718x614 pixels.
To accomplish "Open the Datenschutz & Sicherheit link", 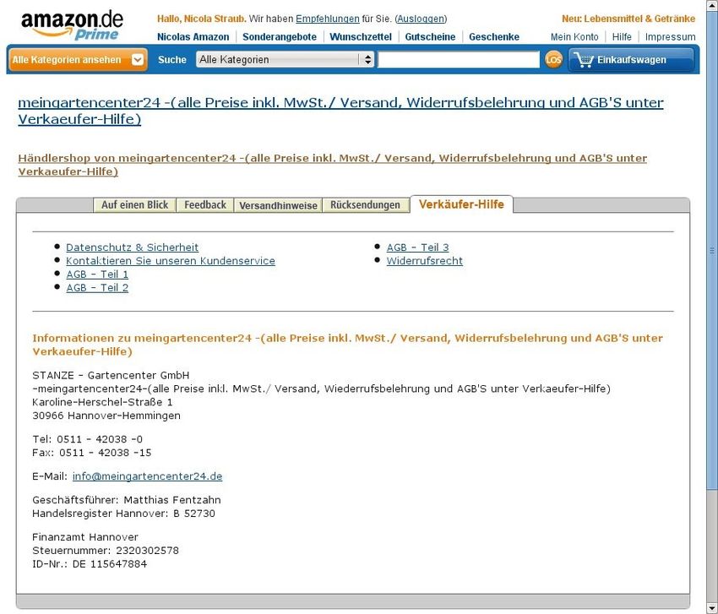I will (x=132, y=247).
